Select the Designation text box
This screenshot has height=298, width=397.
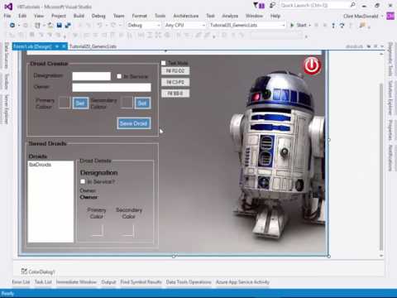click(91, 76)
